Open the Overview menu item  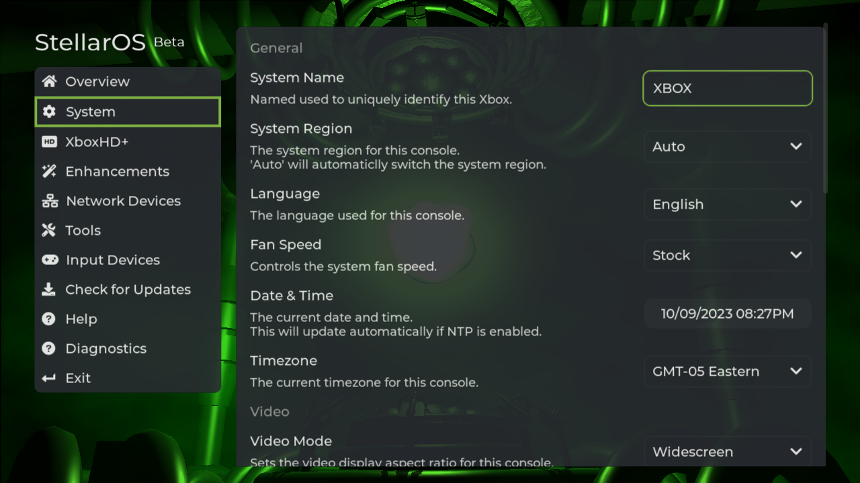tap(128, 82)
